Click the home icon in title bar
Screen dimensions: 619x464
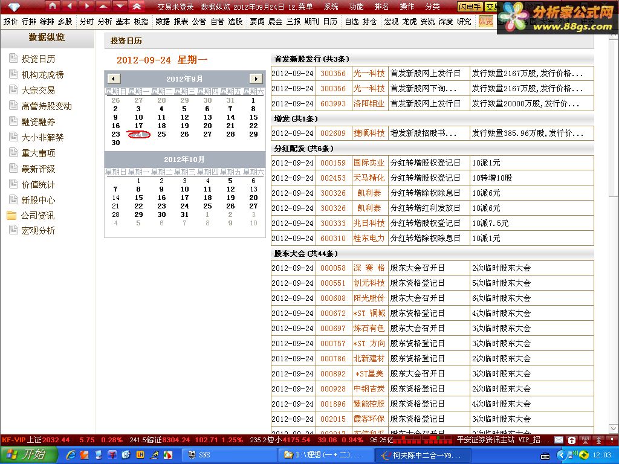tap(53, 6)
